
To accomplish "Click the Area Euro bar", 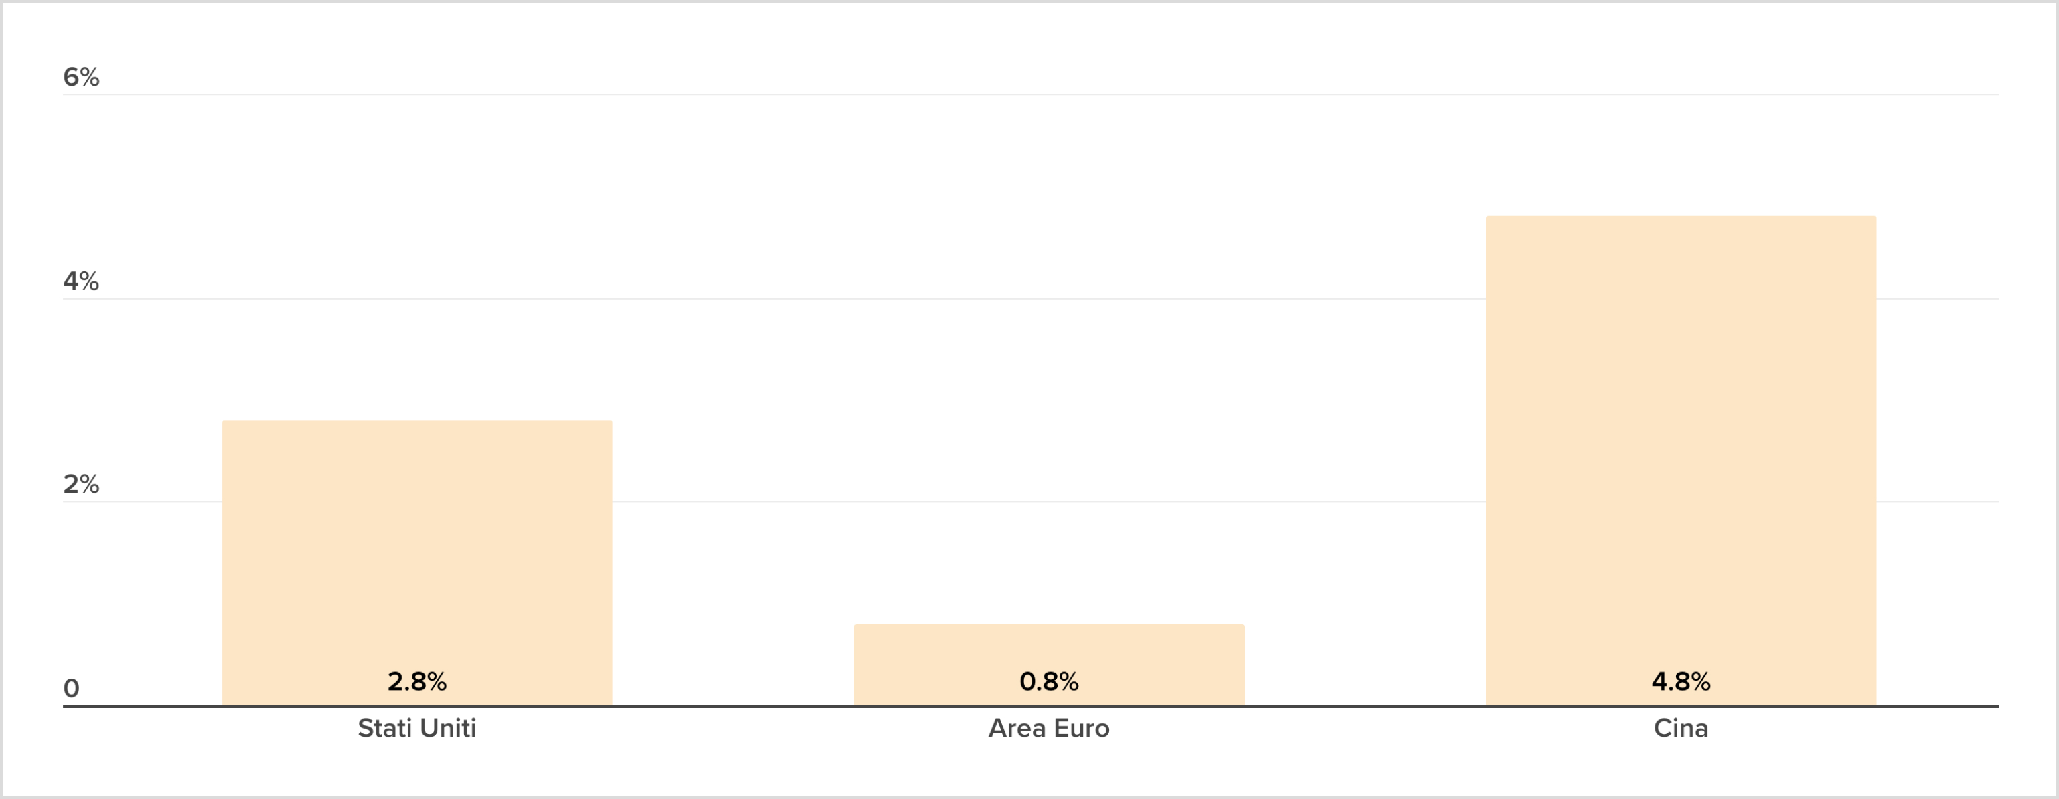I will [x=1049, y=665].
